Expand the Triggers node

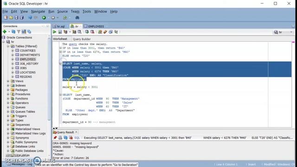pyautogui.click(x=8, y=116)
